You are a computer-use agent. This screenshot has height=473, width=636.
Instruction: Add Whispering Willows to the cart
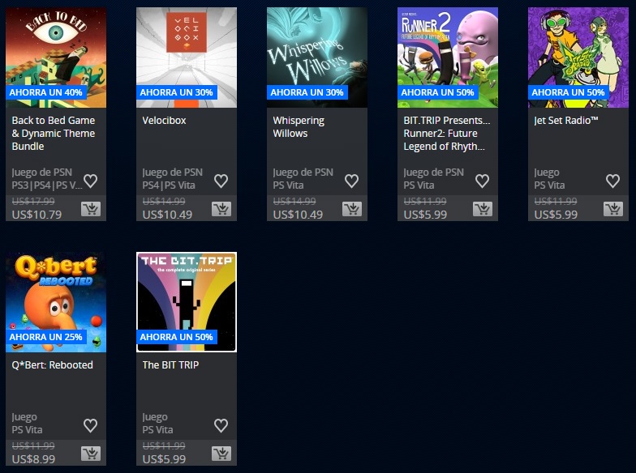(x=352, y=209)
